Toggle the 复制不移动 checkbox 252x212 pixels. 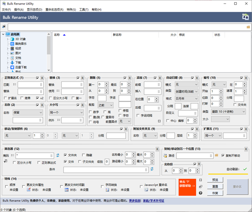pyautogui.click(x=223, y=155)
